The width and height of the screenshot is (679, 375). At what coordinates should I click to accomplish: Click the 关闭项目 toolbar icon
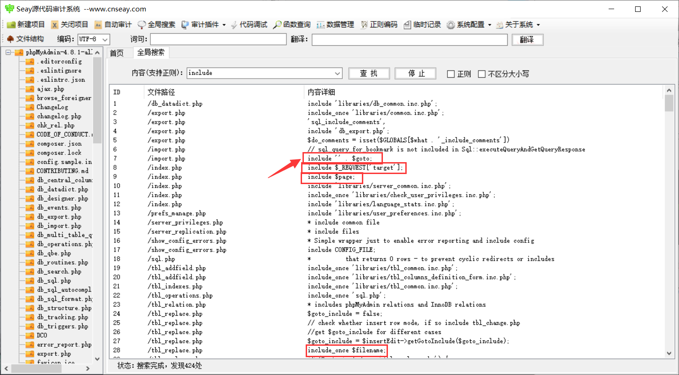click(x=54, y=25)
